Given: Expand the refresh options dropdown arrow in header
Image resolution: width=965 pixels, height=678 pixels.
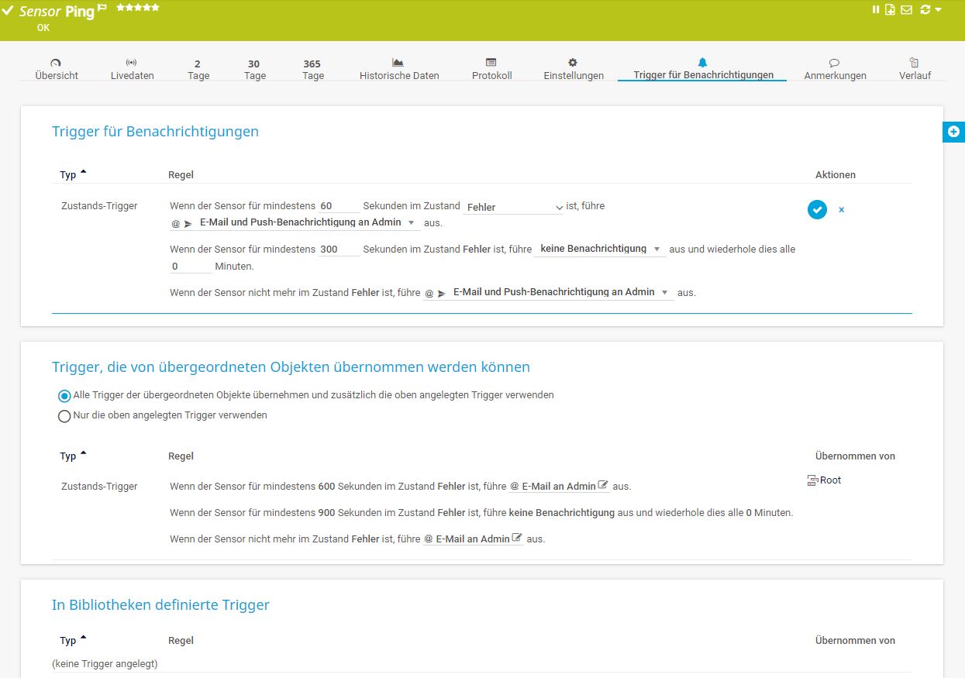Looking at the screenshot, I should 939,9.
